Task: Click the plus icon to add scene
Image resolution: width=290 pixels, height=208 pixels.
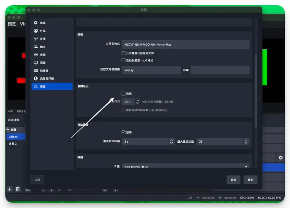Action: coord(10,189)
